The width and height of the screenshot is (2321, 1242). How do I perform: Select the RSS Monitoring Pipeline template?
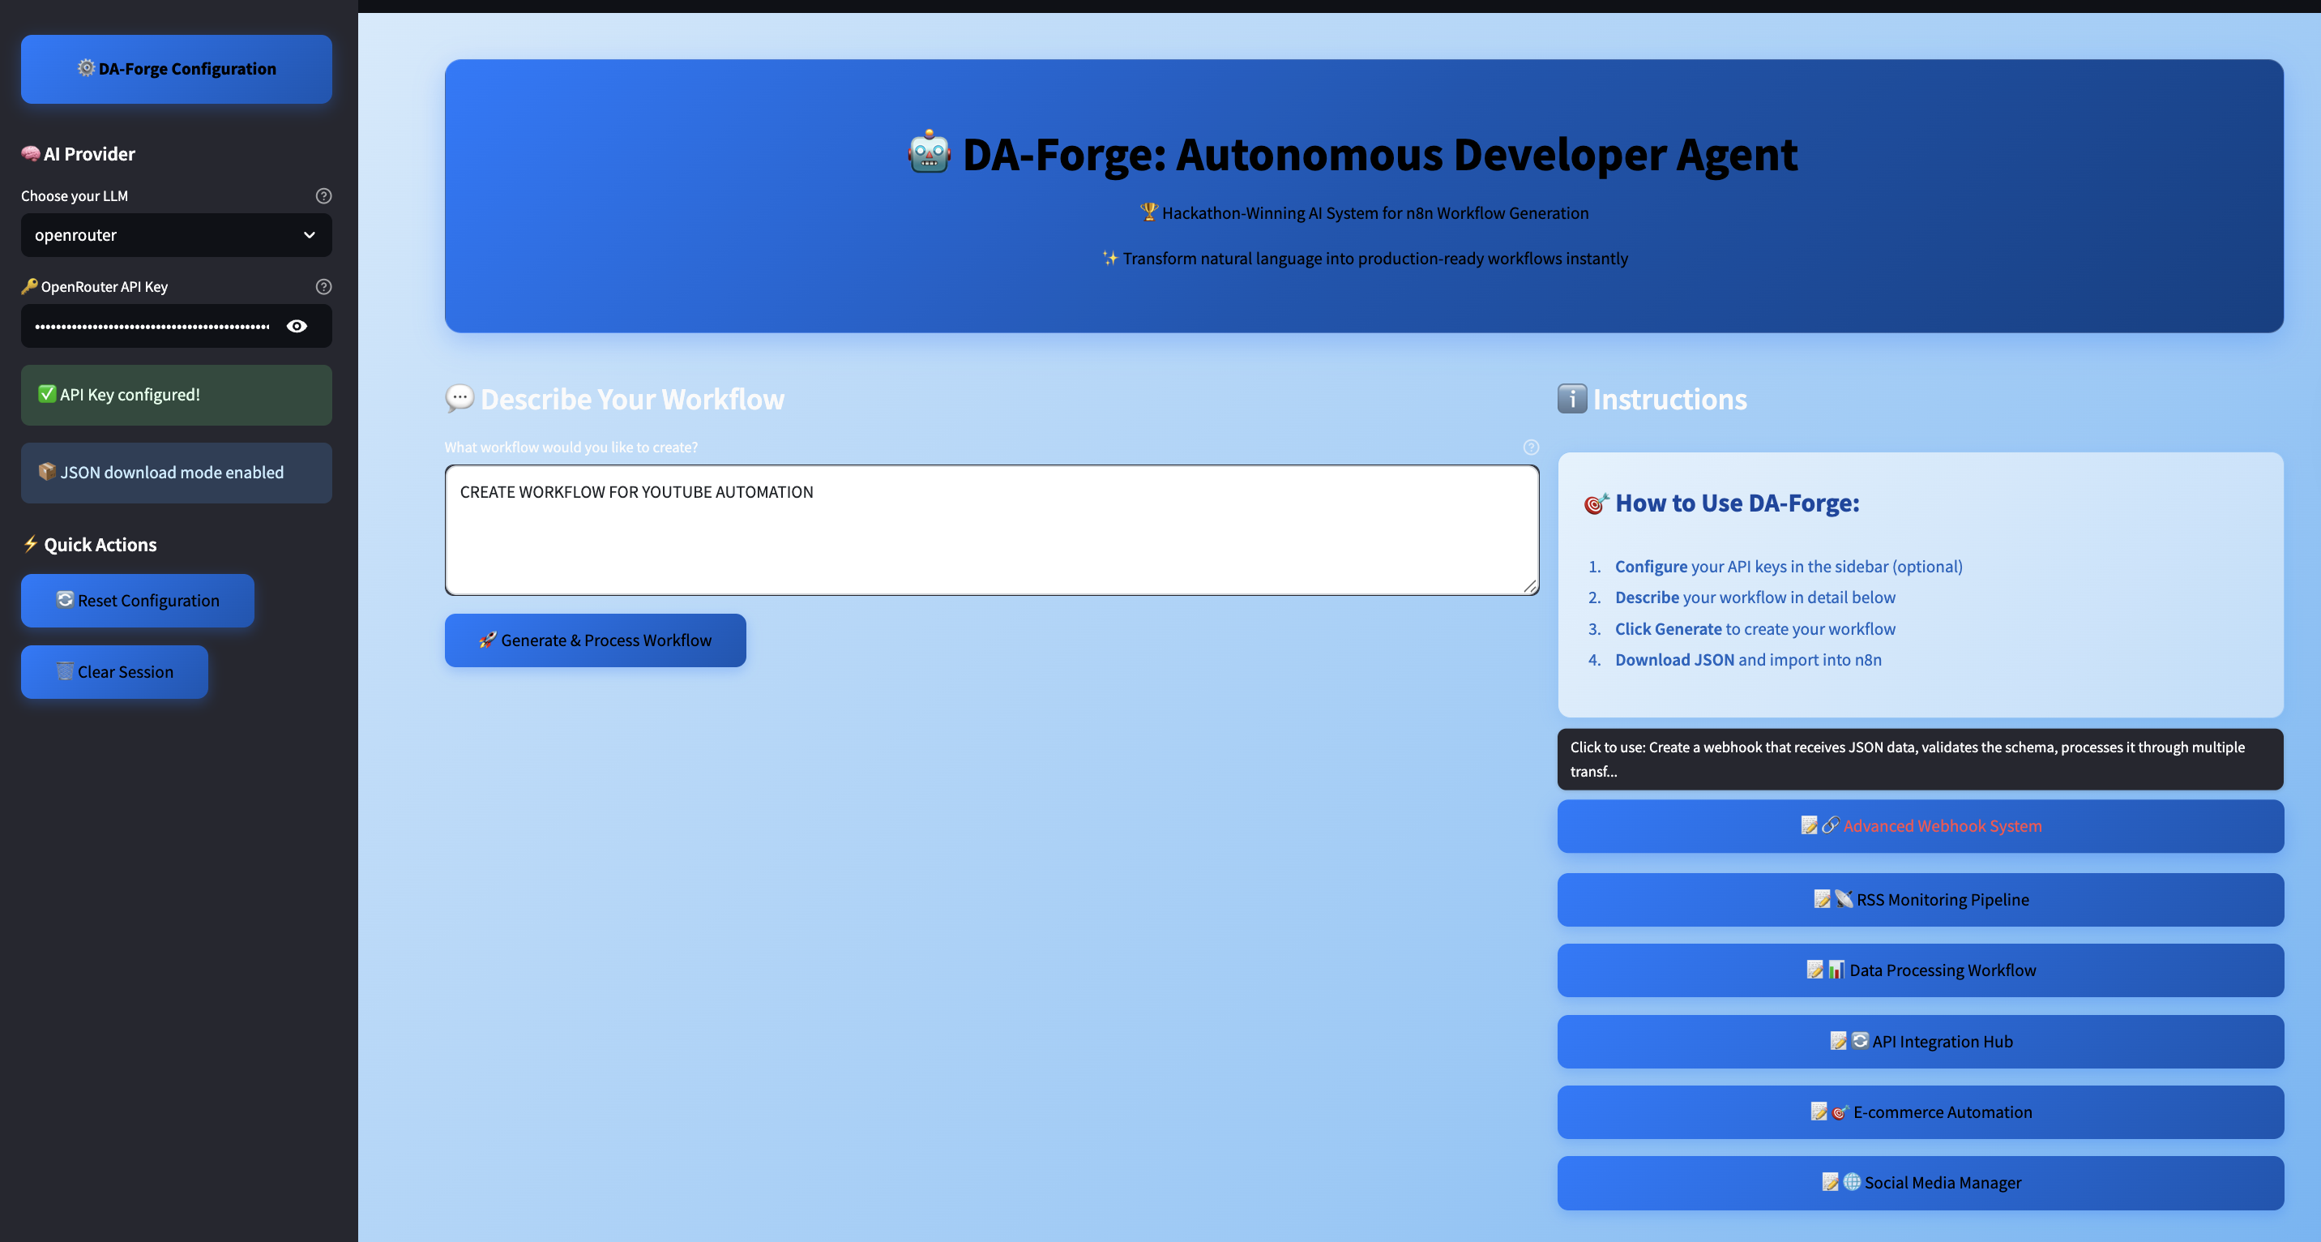click(x=1920, y=900)
